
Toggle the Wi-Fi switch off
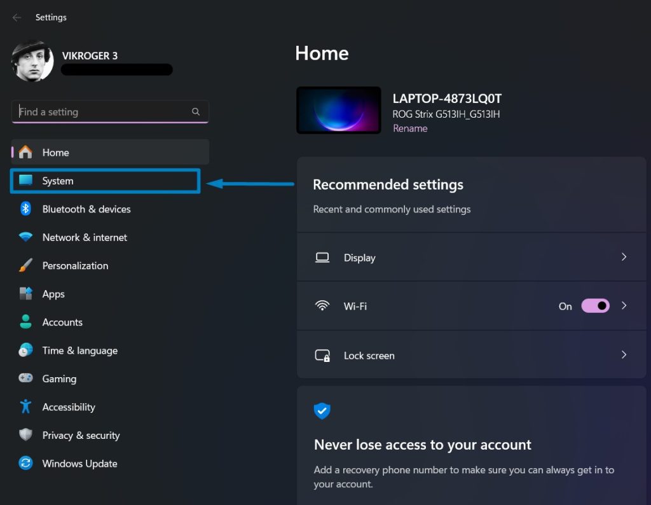595,306
